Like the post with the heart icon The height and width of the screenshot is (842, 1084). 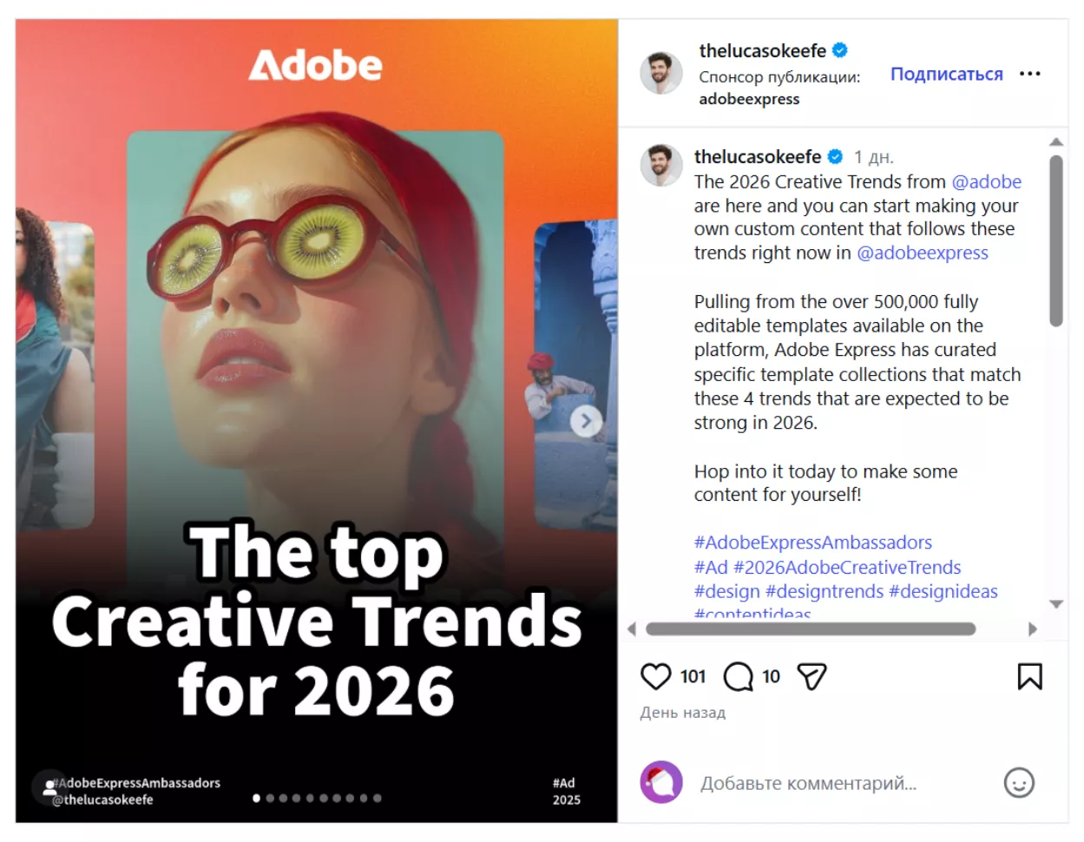[655, 677]
